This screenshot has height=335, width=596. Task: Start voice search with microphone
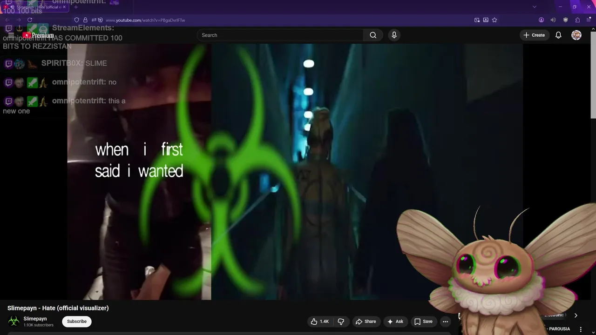coord(394,35)
